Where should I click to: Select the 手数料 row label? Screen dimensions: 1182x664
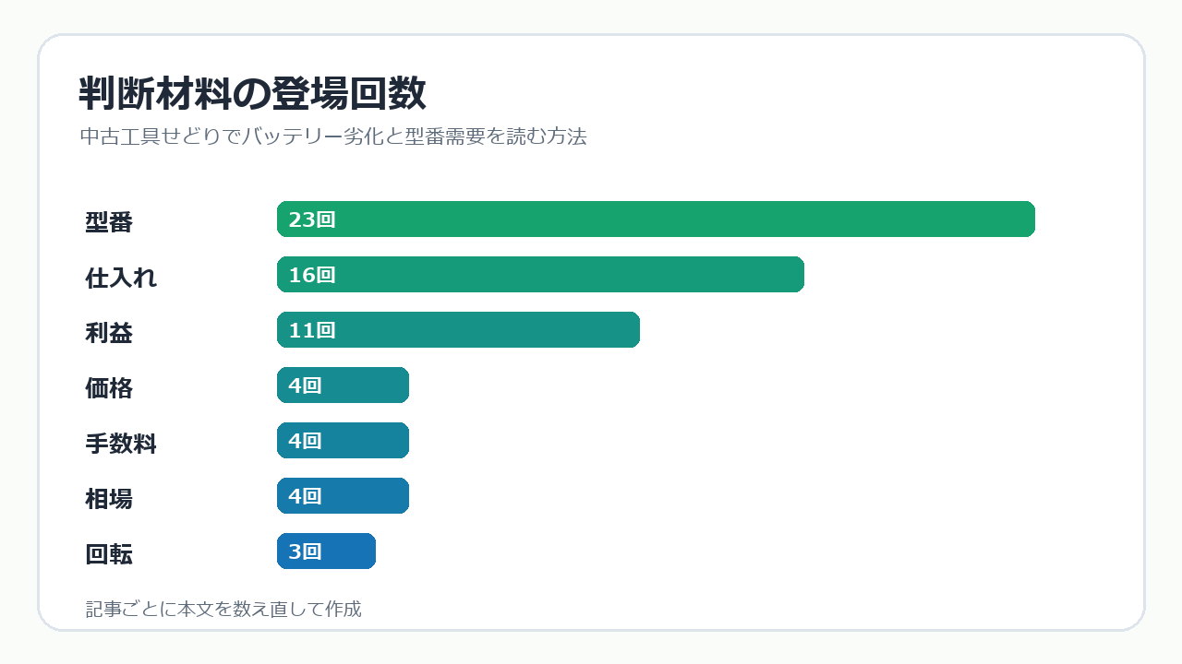point(121,444)
